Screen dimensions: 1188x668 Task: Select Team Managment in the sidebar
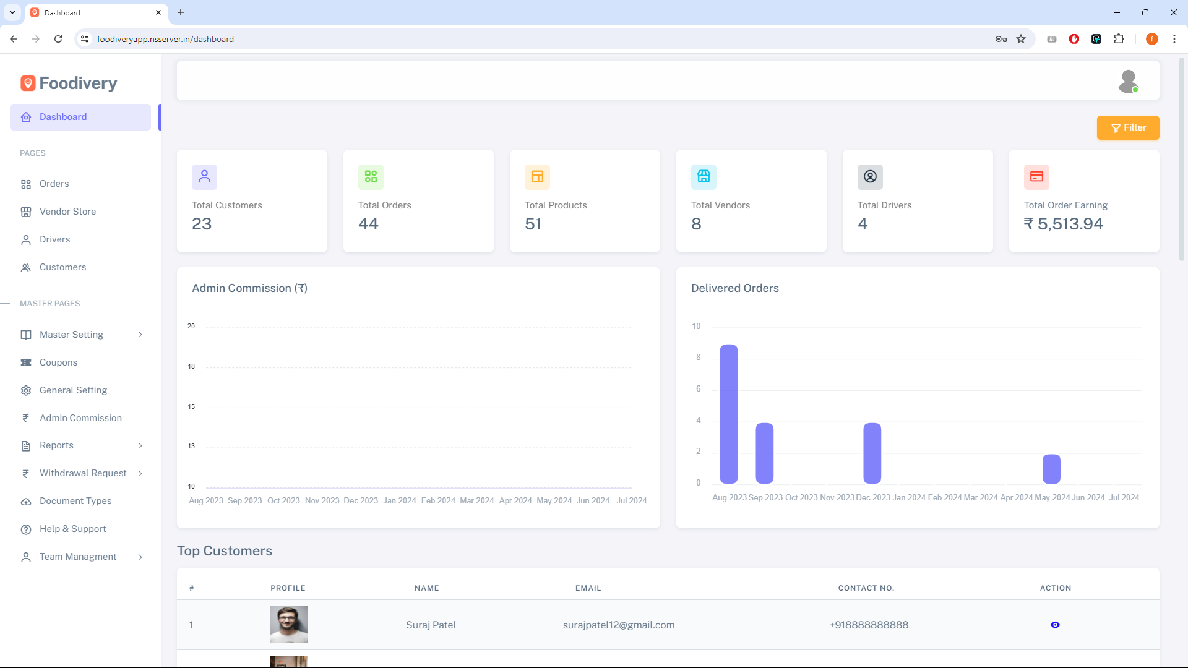coord(77,557)
